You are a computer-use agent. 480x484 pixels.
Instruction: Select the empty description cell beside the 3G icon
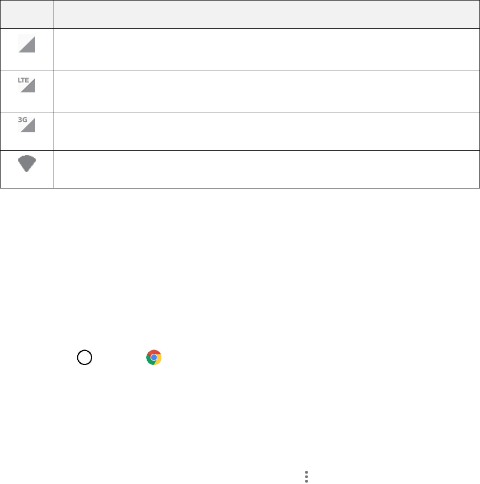267,131
